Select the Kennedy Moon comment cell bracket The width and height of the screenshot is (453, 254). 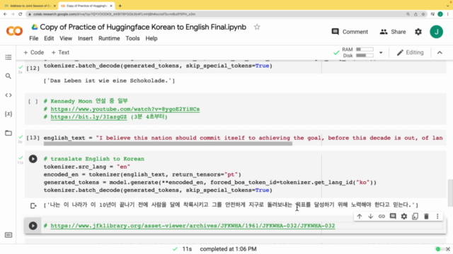point(33,102)
